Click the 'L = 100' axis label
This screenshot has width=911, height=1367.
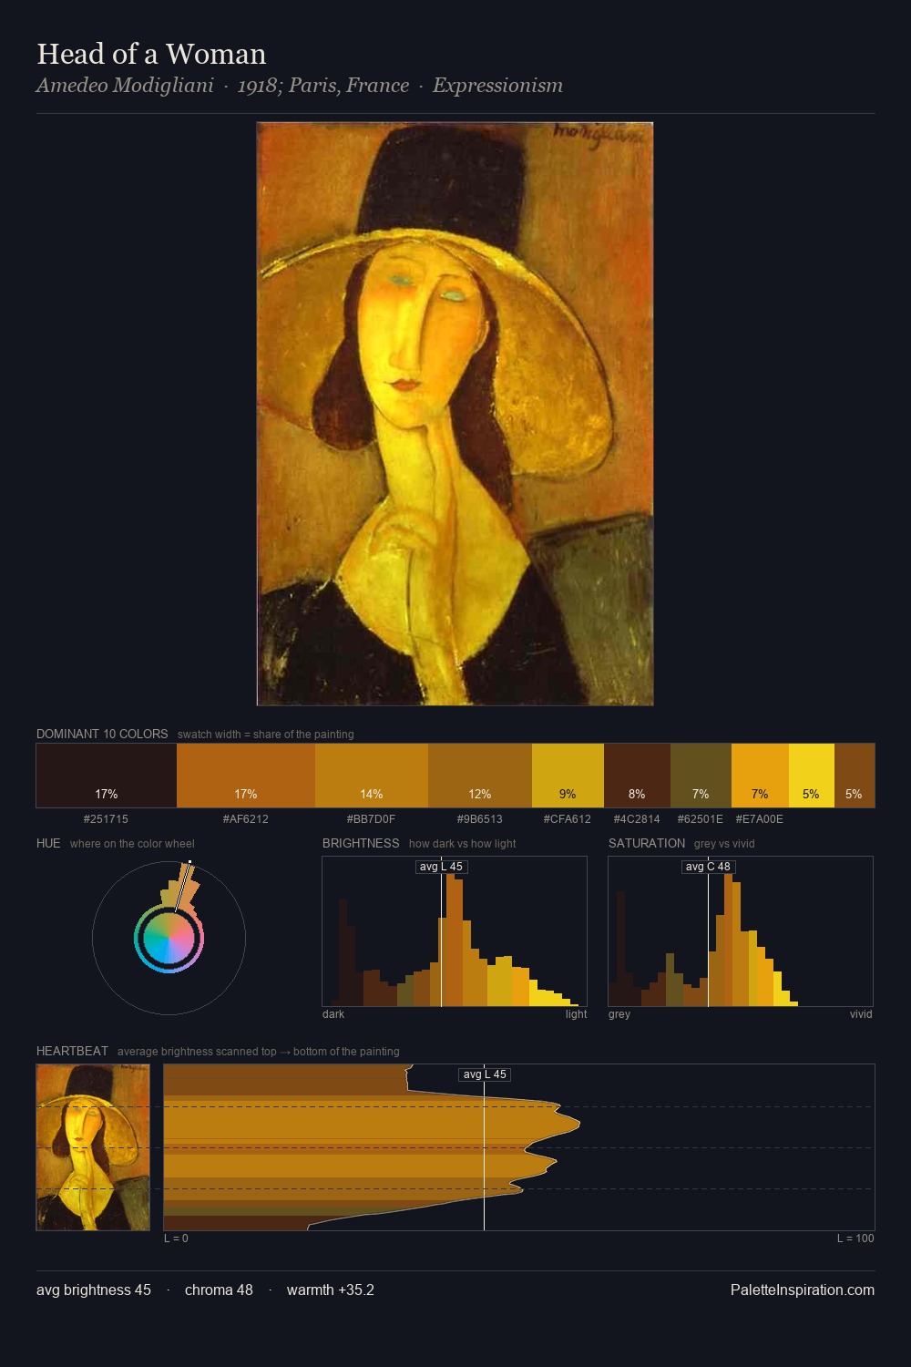tap(855, 1238)
